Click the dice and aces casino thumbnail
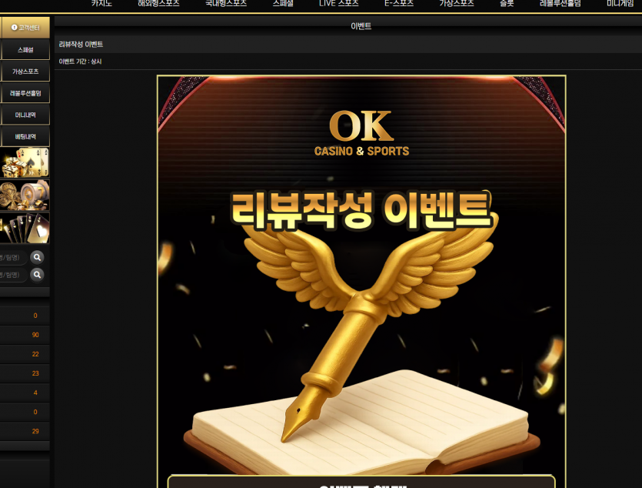The image size is (642, 488). [25, 162]
